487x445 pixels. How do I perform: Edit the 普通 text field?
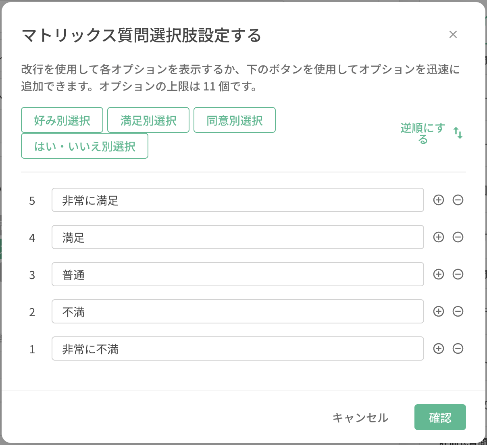(238, 274)
